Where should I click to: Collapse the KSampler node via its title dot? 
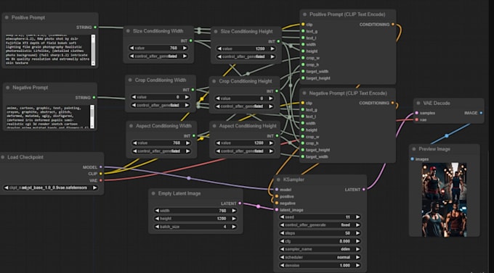[x=278, y=180]
